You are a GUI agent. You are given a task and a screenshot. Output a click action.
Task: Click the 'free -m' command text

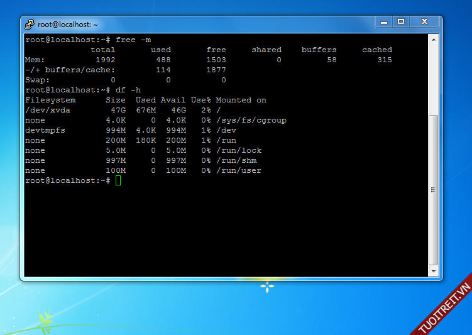tap(133, 40)
